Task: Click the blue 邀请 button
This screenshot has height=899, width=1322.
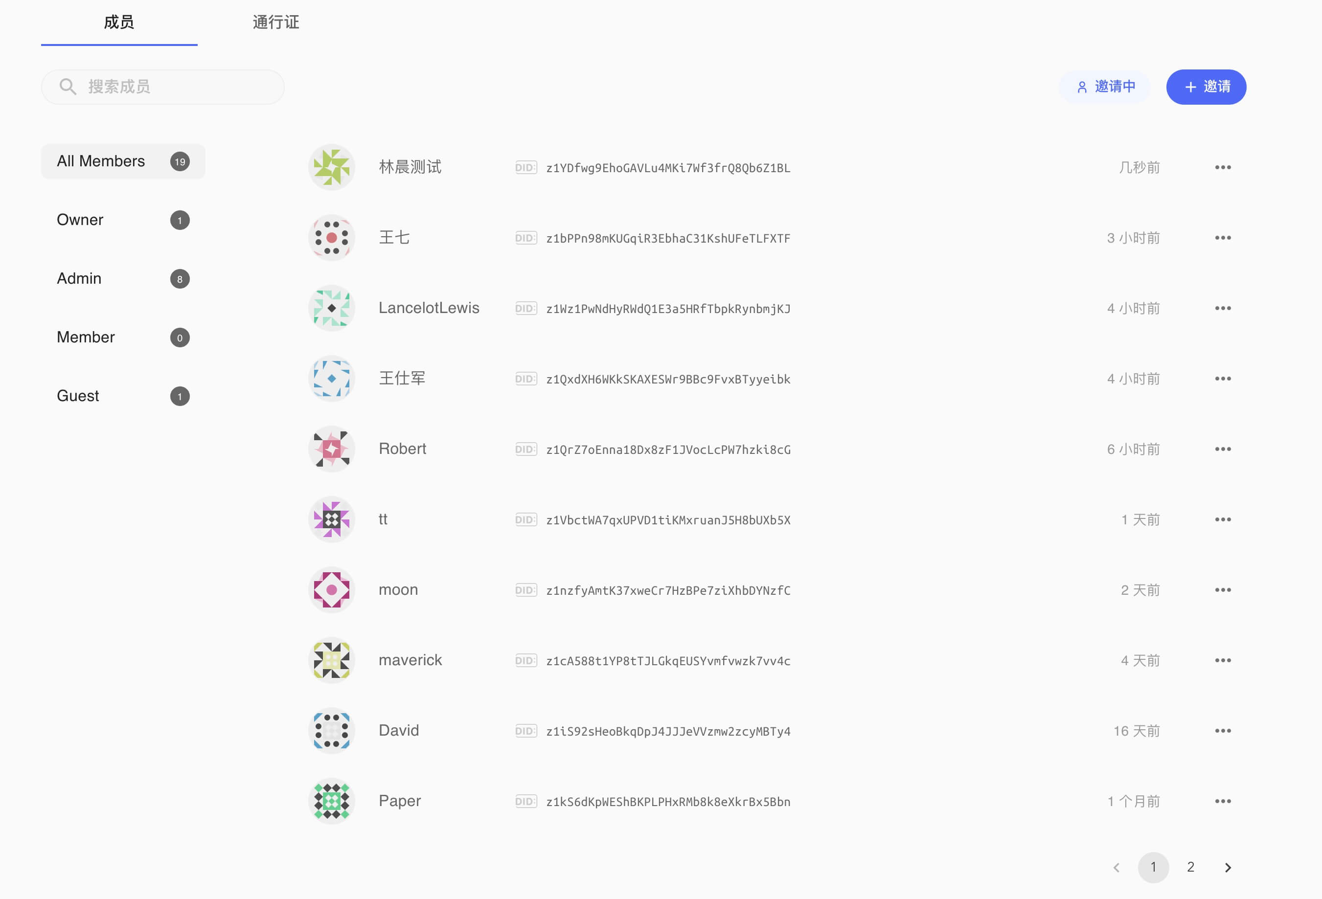Action: 1206,87
